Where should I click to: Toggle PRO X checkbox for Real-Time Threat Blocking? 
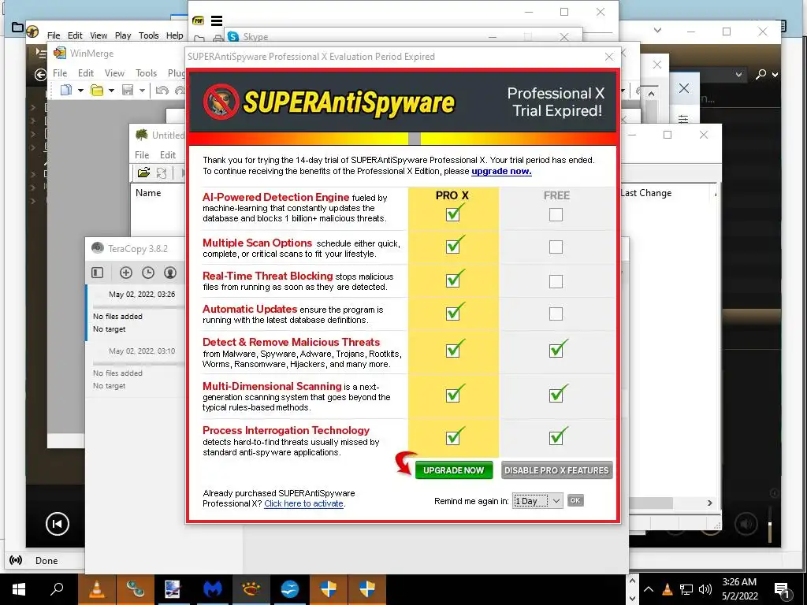(x=453, y=281)
